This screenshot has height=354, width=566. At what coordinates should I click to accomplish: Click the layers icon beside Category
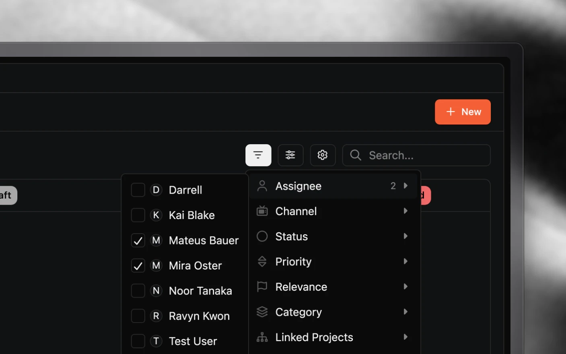262,312
